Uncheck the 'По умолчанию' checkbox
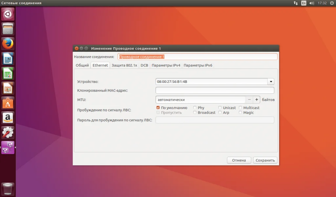 (158, 108)
